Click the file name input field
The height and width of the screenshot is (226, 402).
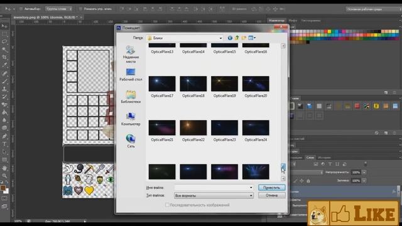point(212,188)
